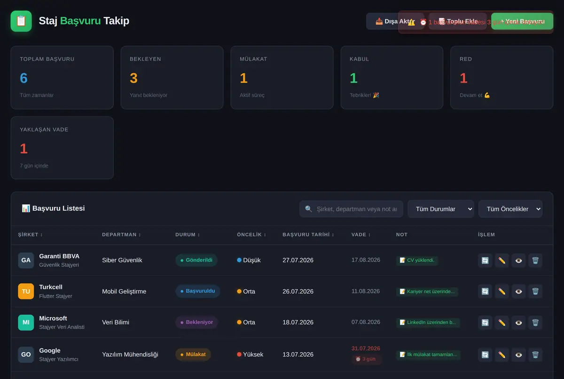Click the green MI avatar for Microsoft

coord(26,323)
